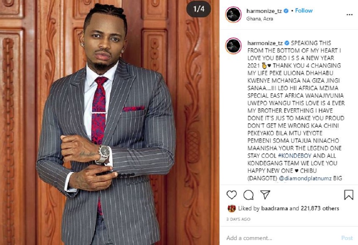Open the #KONDEBOY hashtag
The height and width of the screenshot is (245, 358).
pos(295,156)
